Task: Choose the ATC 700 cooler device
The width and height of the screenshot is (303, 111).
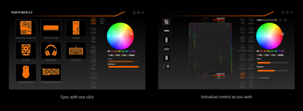Action: pos(26,50)
